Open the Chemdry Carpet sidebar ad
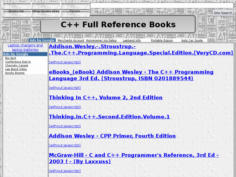Screen dimensions: 236x177 point(17,65)
